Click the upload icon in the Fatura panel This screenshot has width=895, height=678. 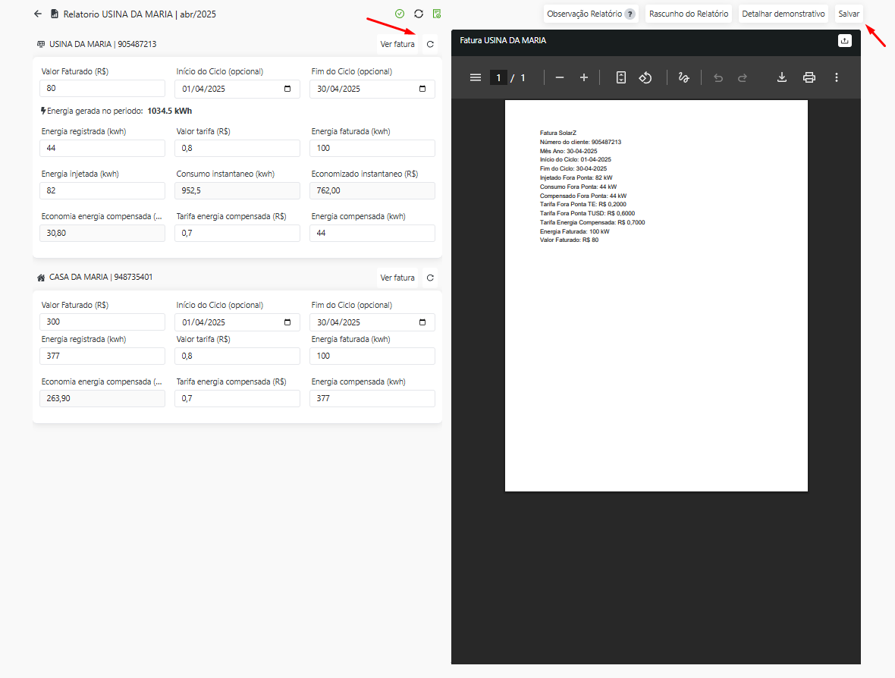tap(845, 41)
